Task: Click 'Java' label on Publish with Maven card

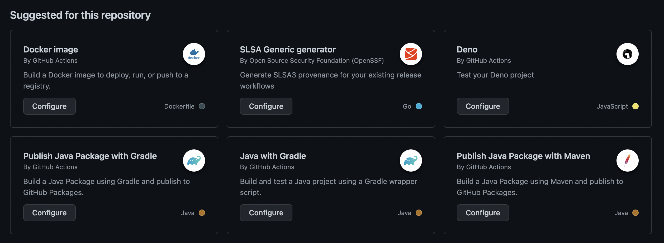Action: pos(621,213)
